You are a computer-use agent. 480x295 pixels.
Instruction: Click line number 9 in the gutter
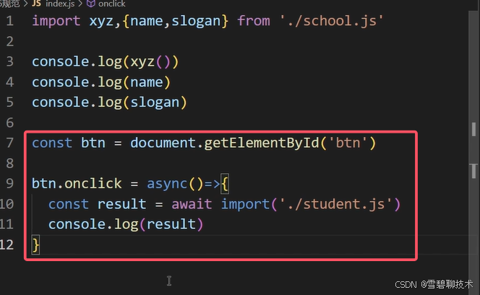pyautogui.click(x=10, y=183)
